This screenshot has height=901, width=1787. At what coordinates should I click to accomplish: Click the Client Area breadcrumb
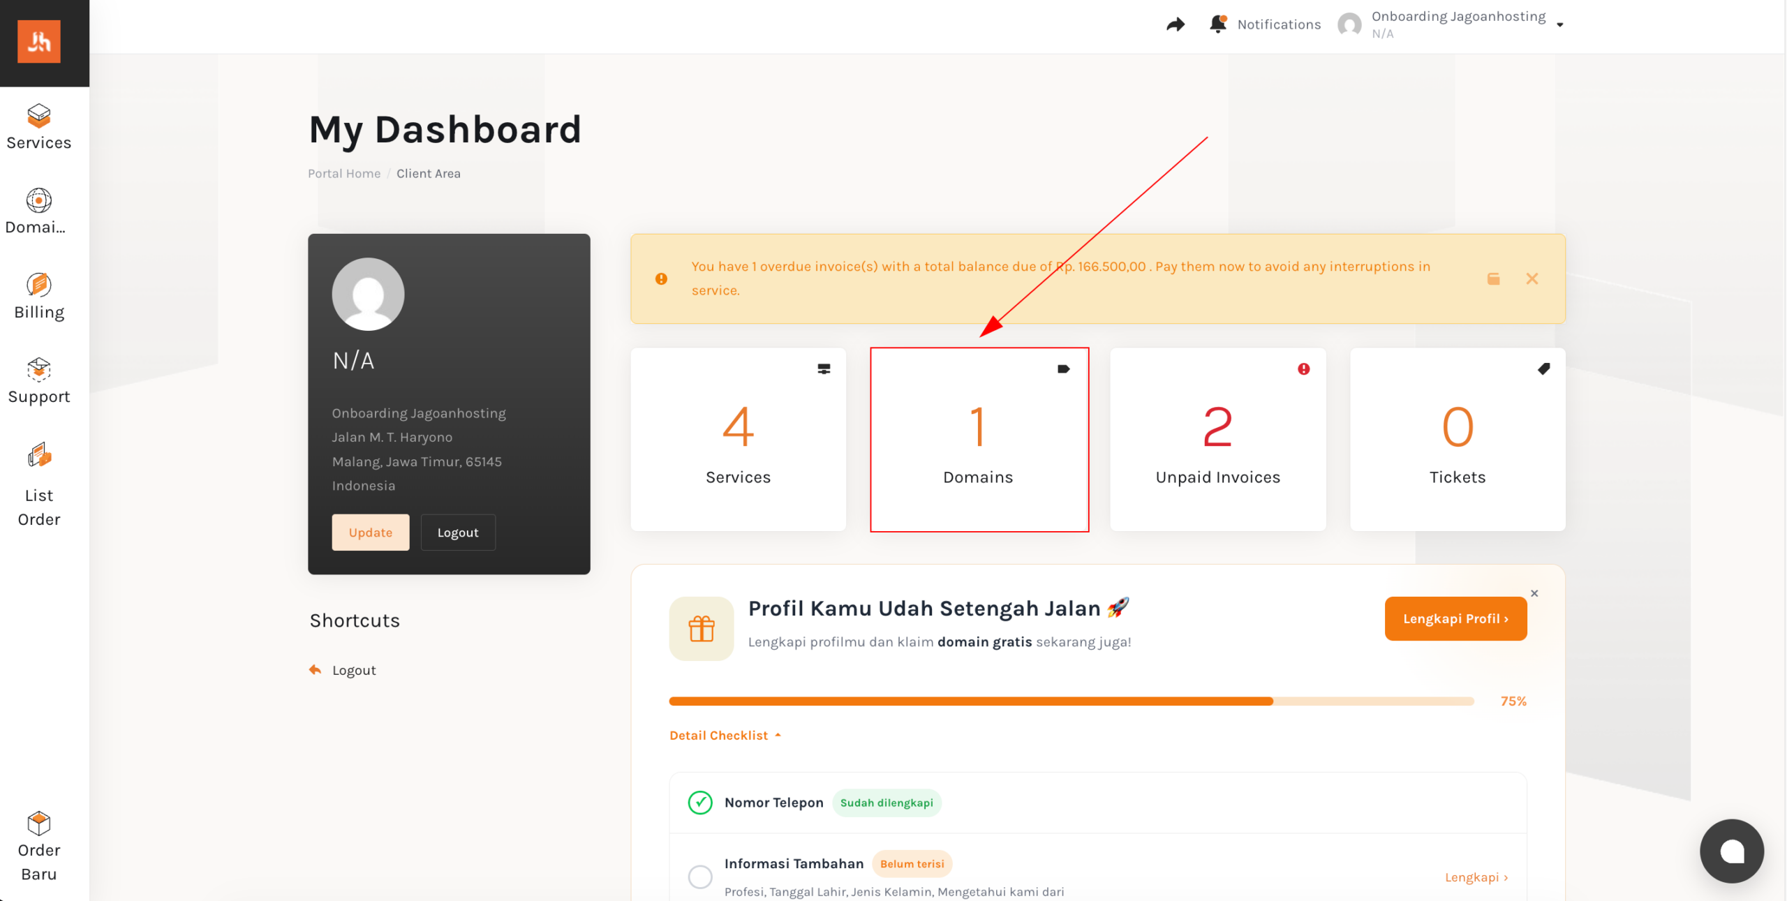[429, 174]
